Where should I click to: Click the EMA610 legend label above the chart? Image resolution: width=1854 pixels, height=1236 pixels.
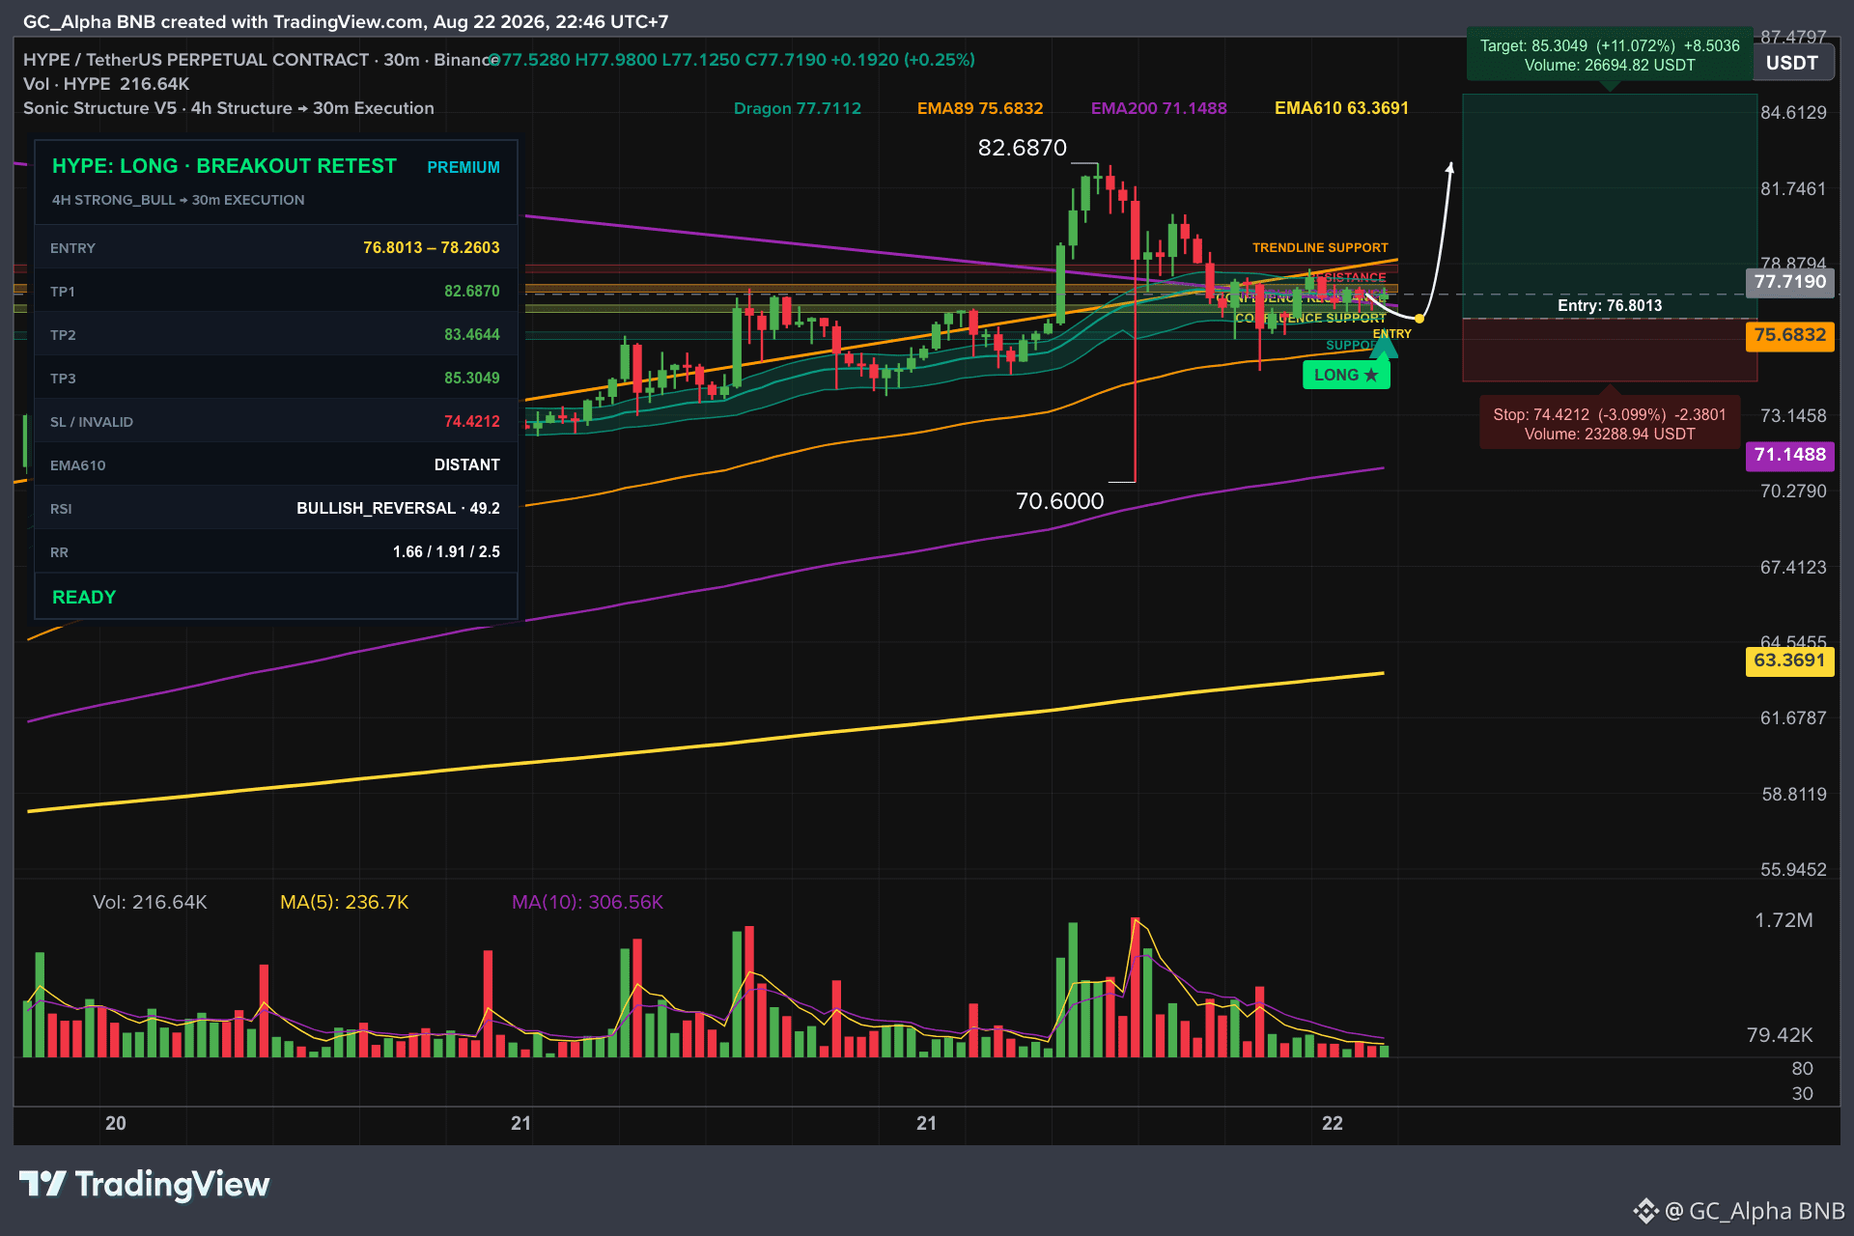[1341, 108]
